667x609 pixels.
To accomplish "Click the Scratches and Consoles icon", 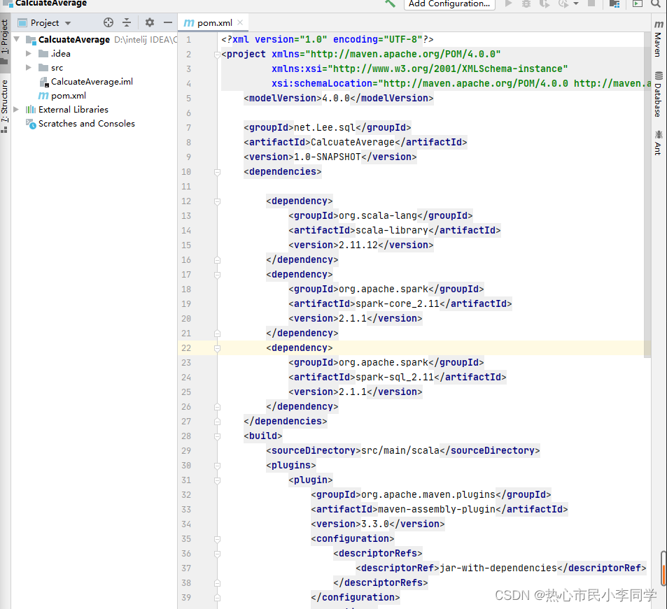I will point(31,124).
